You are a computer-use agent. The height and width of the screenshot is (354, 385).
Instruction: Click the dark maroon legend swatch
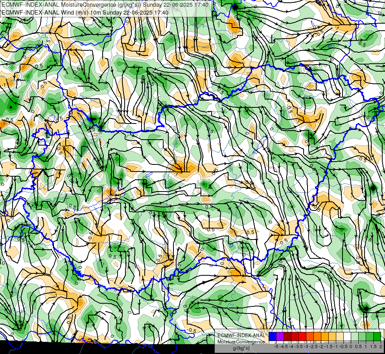(x=287, y=337)
